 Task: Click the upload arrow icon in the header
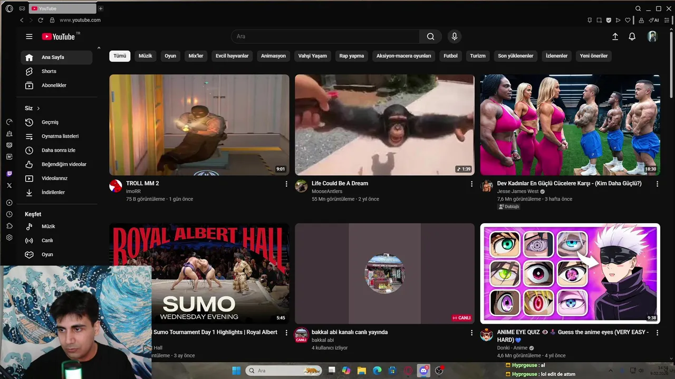(615, 36)
